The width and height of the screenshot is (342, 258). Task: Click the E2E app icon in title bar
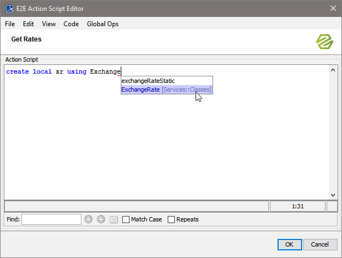click(x=9, y=8)
